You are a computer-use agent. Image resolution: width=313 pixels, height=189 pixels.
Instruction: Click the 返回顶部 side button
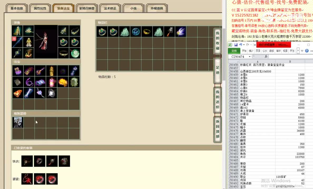coord(217,129)
